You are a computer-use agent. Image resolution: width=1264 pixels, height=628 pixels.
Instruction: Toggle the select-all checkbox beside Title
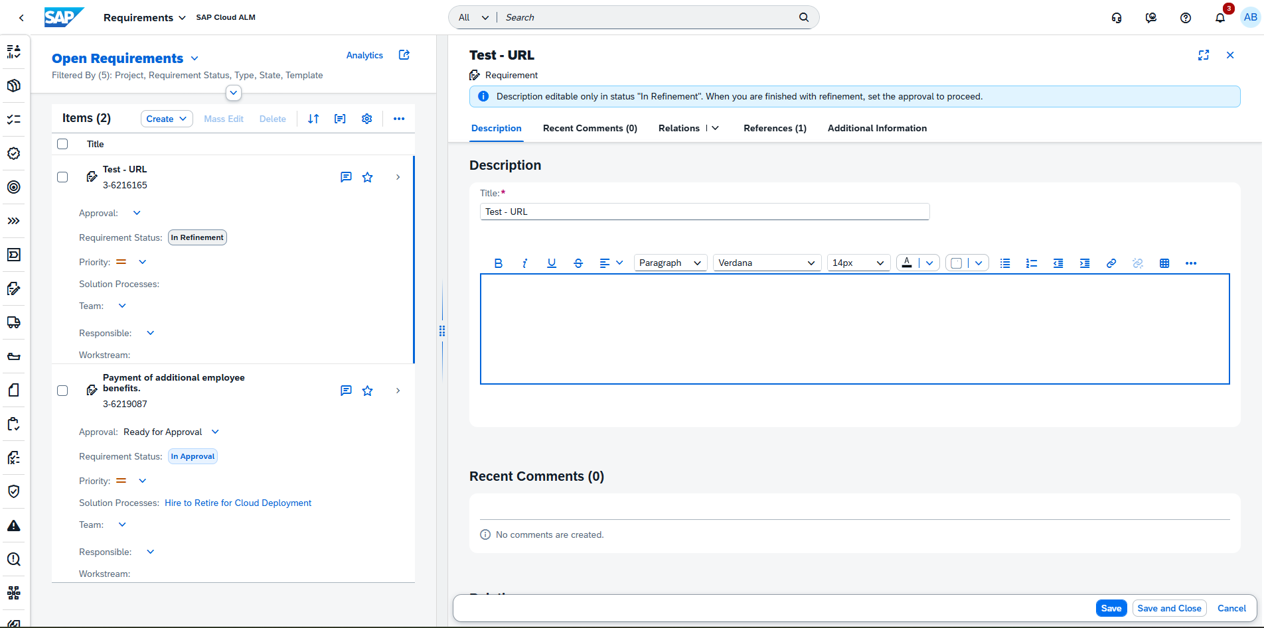[62, 144]
